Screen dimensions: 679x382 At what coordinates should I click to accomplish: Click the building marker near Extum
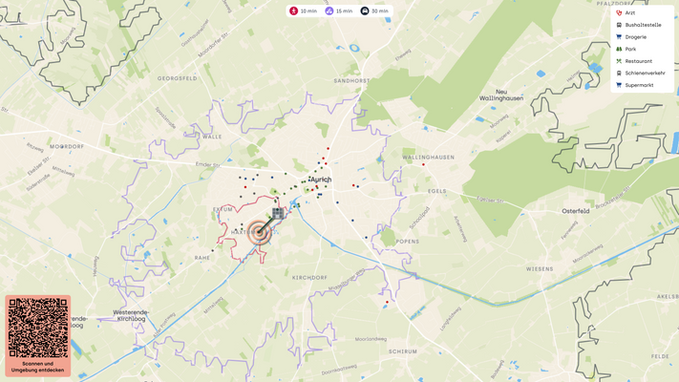coord(278,213)
